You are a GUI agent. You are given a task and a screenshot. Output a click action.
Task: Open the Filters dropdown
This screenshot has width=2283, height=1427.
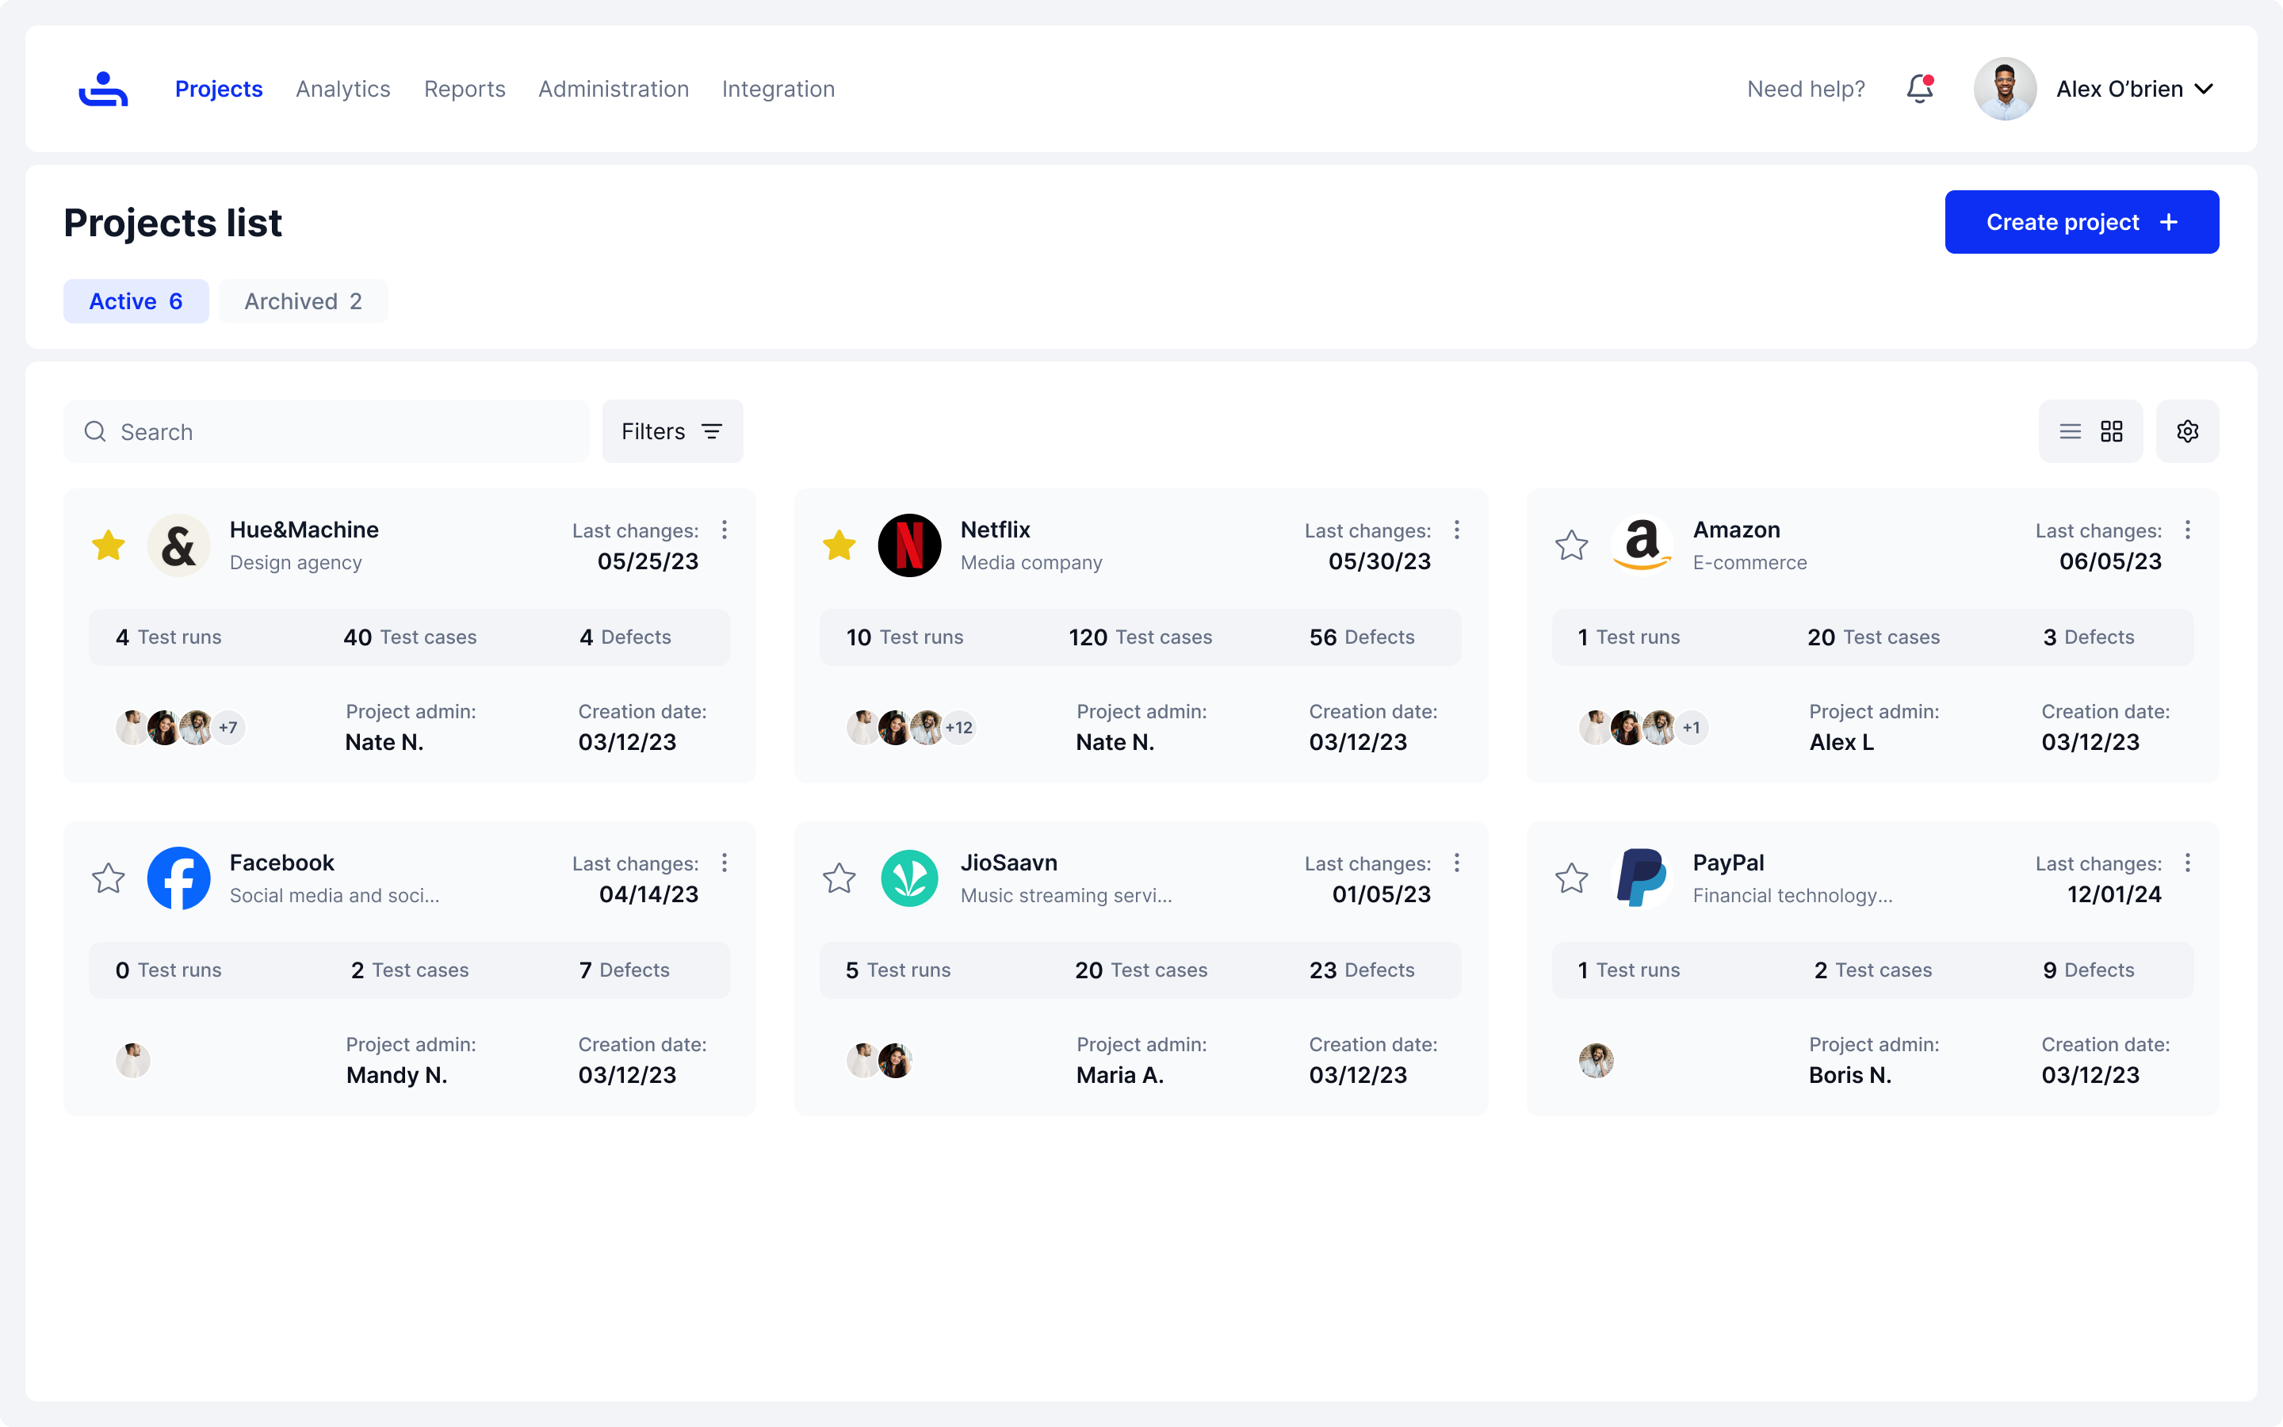tap(671, 431)
